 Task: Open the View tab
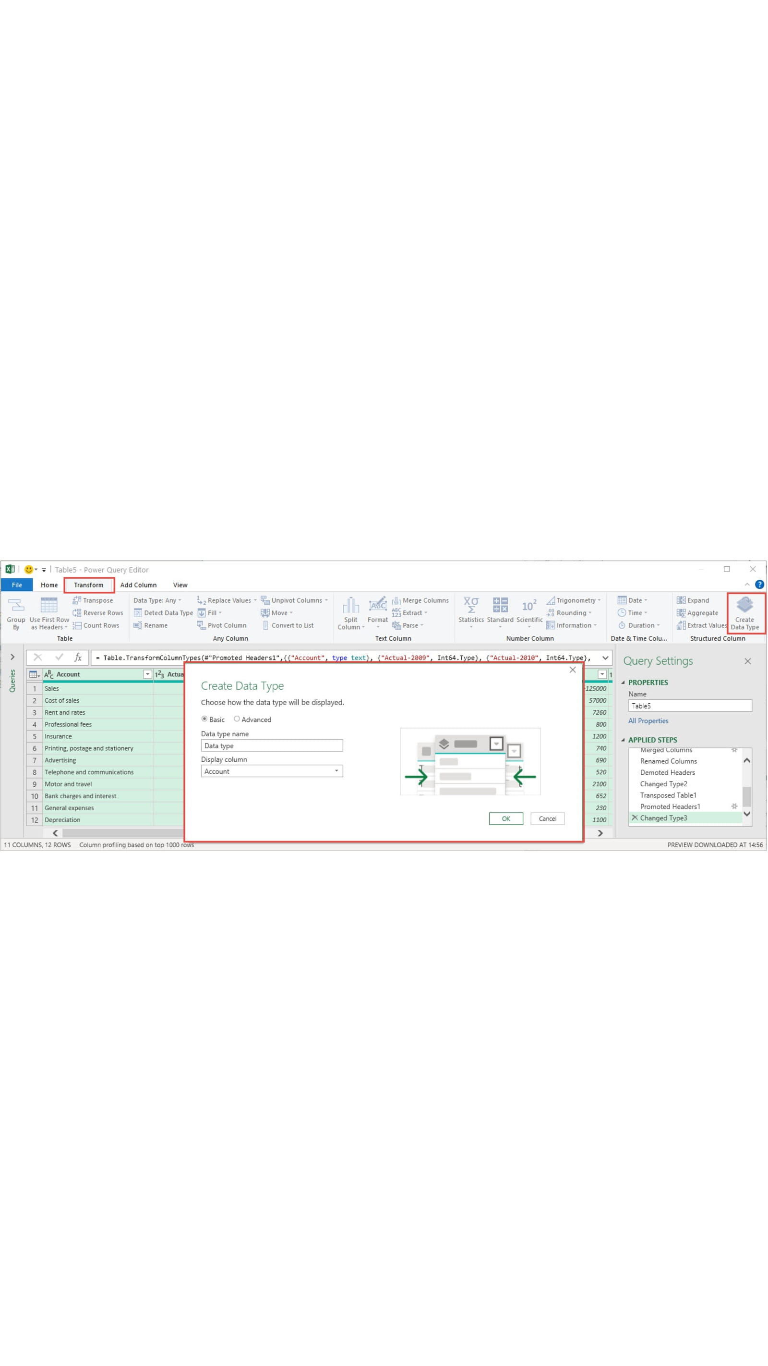coord(180,585)
